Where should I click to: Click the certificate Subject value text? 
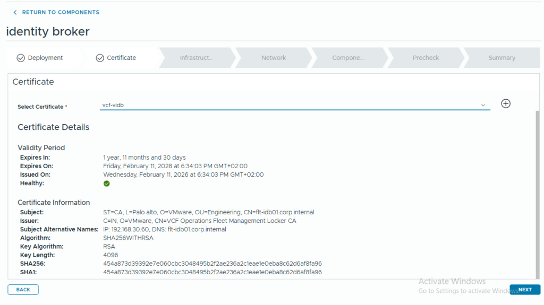pos(208,212)
